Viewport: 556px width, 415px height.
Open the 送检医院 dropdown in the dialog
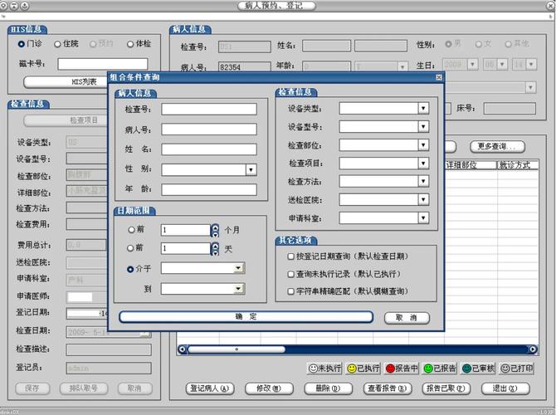[423, 200]
